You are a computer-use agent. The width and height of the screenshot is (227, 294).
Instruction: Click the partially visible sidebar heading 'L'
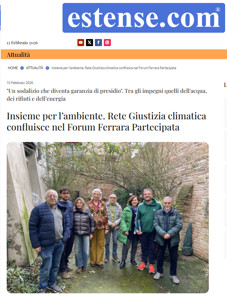tap(225, 85)
